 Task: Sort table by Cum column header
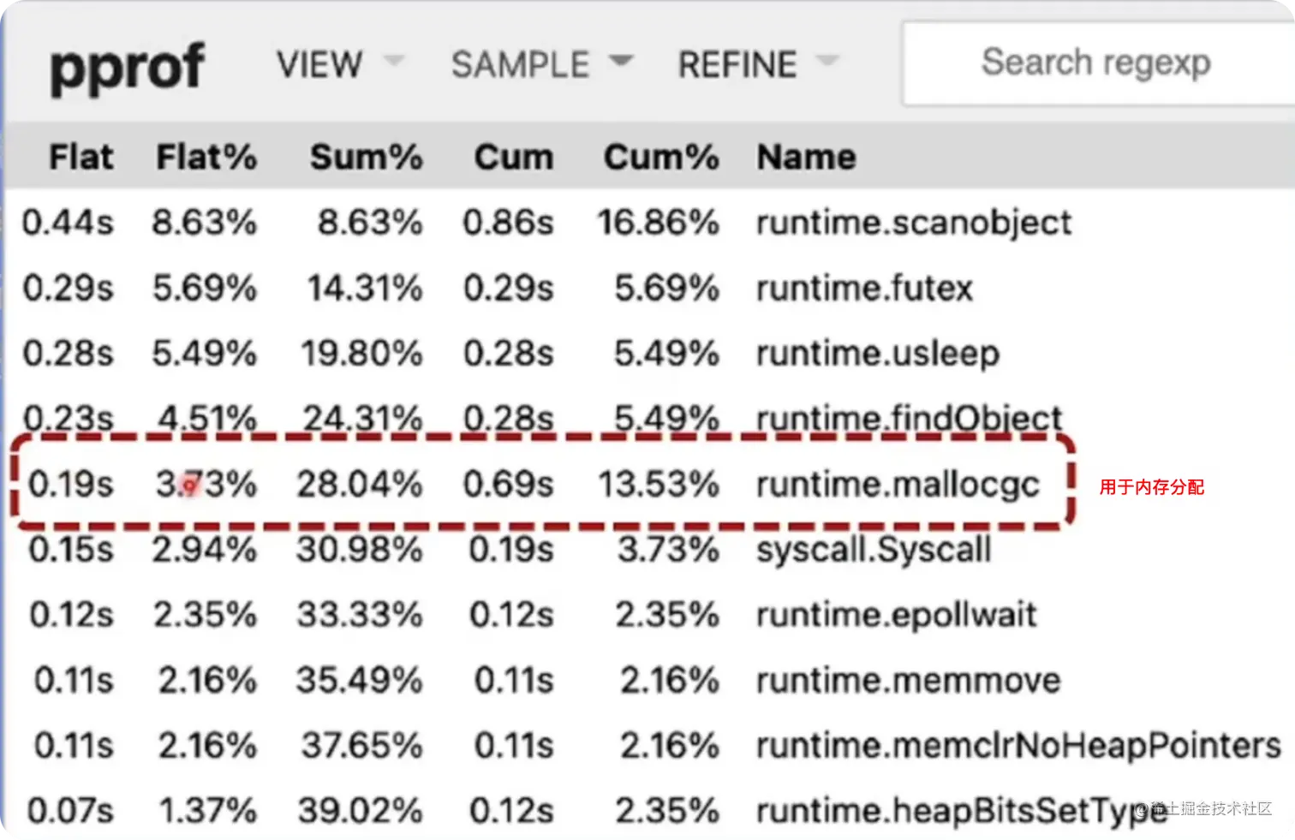click(514, 158)
